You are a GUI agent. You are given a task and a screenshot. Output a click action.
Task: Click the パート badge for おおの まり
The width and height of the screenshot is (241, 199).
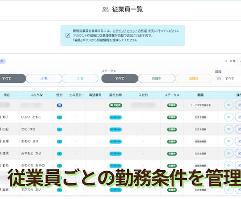[115, 141]
